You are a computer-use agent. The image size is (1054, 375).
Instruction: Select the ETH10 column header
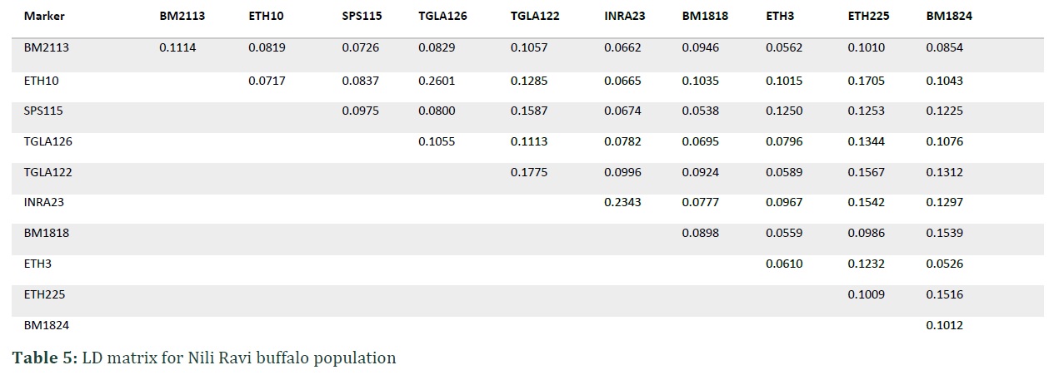267,16
